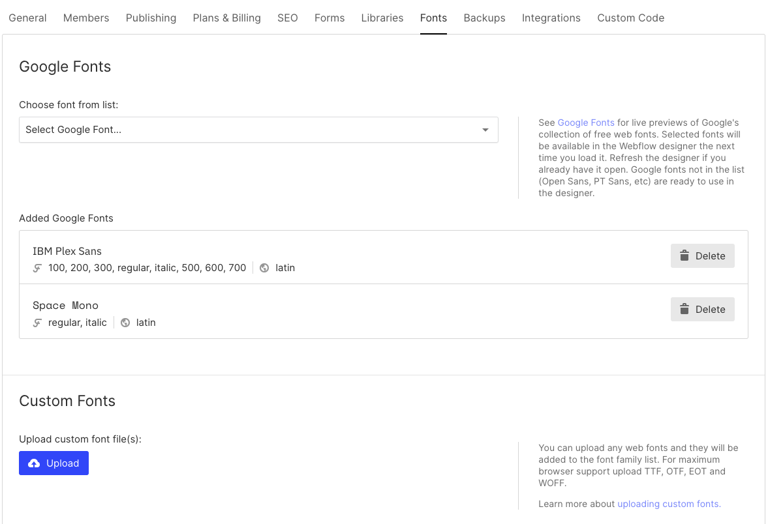Open the Forms tab

330,18
